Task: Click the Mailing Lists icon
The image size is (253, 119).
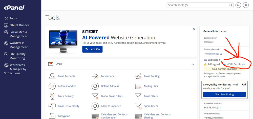Action: point(138,86)
